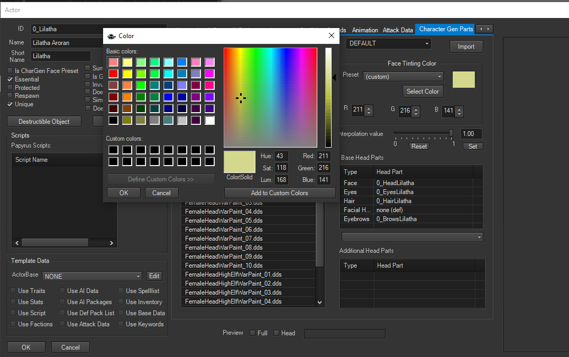This screenshot has height=357, width=569.
Task: Confirm the Color dialog with OK
Action: 124,193
